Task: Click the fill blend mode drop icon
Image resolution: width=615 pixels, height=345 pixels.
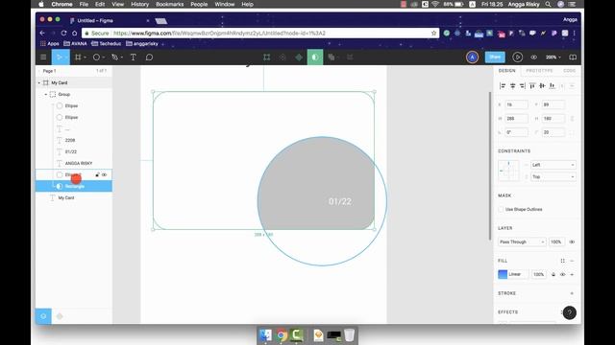Action: pyautogui.click(x=553, y=275)
